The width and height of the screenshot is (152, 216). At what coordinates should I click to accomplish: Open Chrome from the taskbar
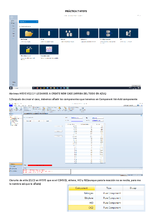coord(54,88)
